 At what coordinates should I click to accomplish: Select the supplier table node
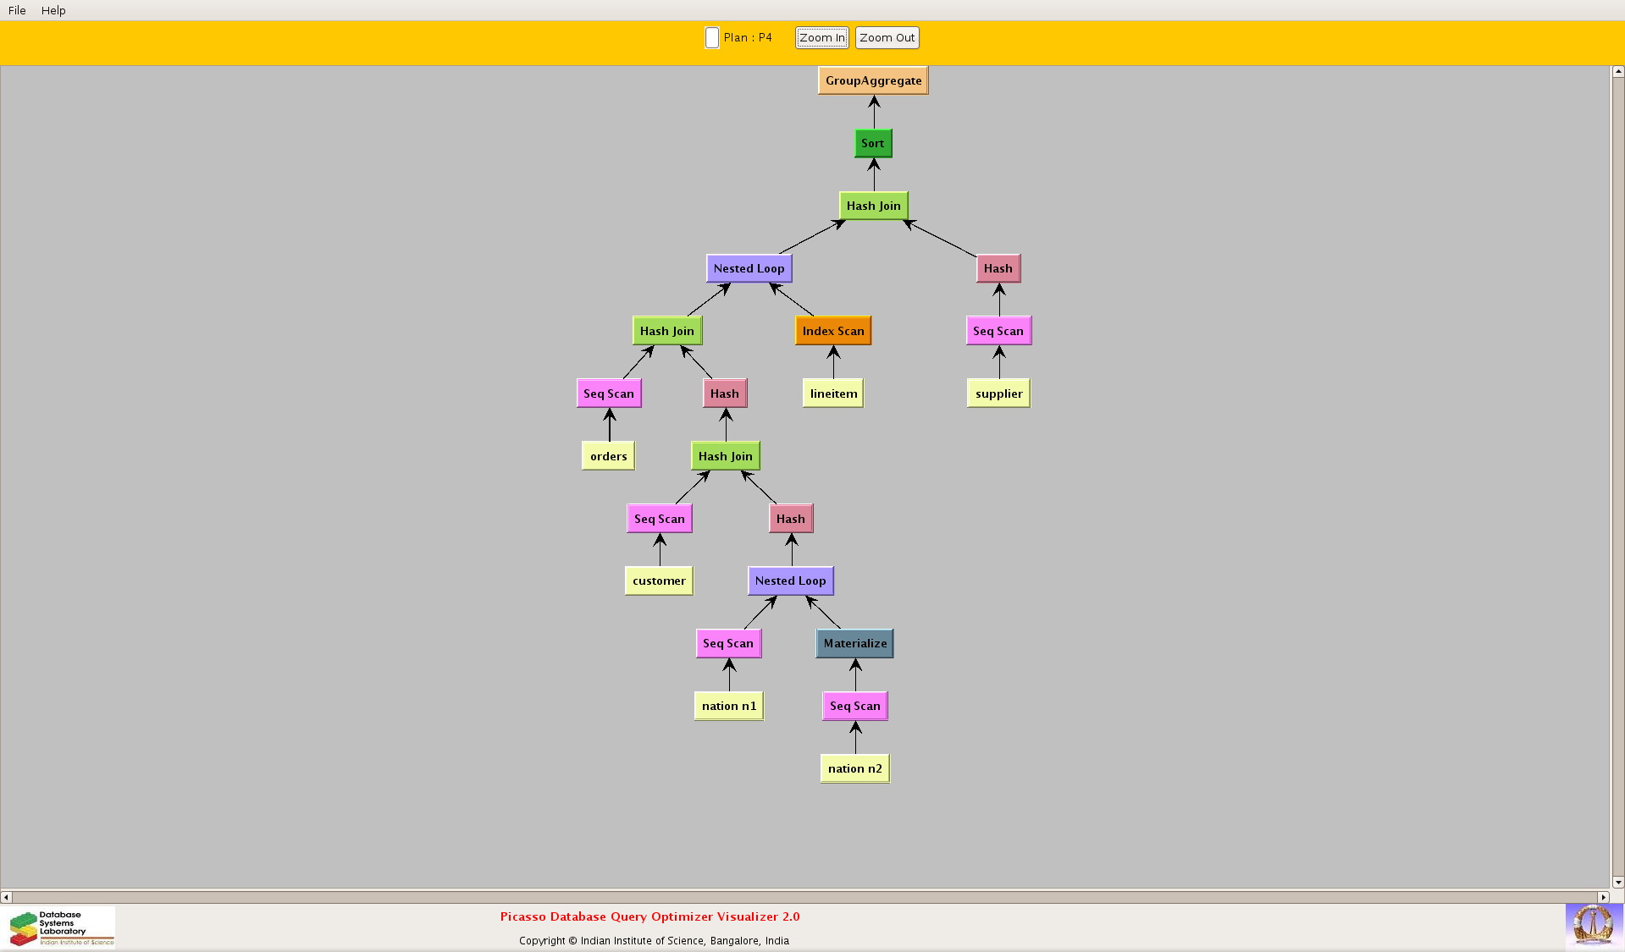tap(998, 393)
